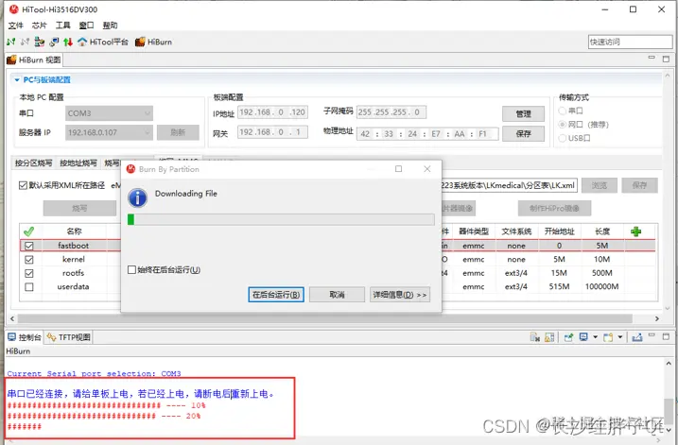Cancel the downloading file operation
Viewport: 678px width, 445px height.
pyautogui.click(x=337, y=295)
